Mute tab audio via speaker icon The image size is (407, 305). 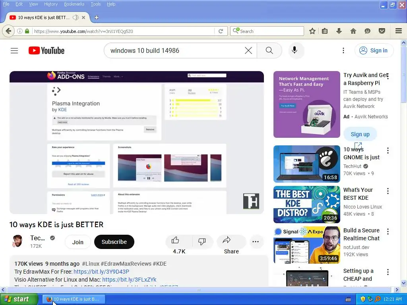pyautogui.click(x=76, y=17)
